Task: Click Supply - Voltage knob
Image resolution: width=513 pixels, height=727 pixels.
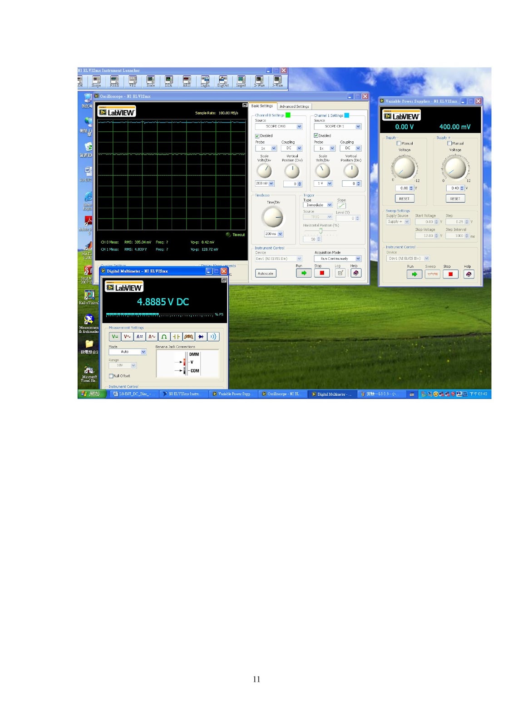Action: pyautogui.click(x=404, y=168)
